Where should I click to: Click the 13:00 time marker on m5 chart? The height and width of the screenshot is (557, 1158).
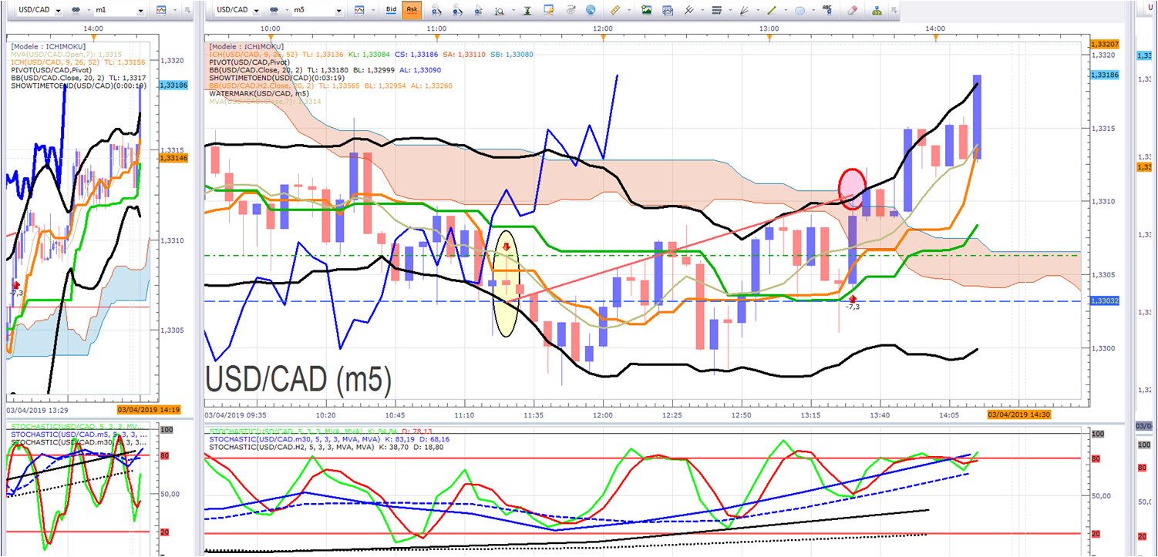(x=769, y=29)
